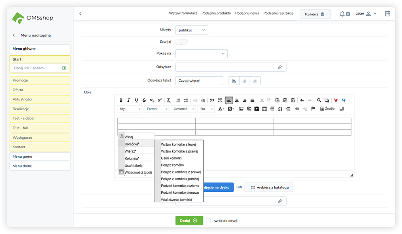
Task: Choose 'Właściwości tabeli' in the context menu
Action: tap(138, 172)
